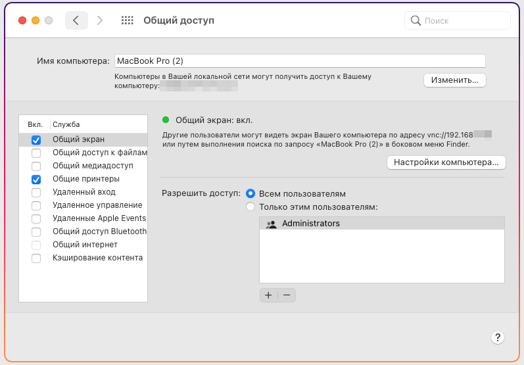Choose Всем пользователям radio button
524x365 pixels.
coord(250,194)
